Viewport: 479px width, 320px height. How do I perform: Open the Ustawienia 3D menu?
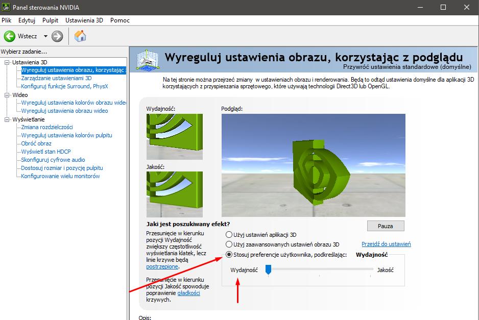pos(84,20)
